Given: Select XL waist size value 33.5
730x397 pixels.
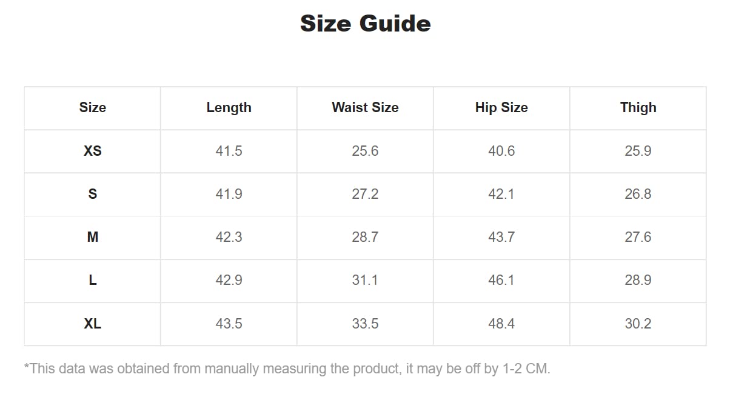Looking at the screenshot, I should (x=365, y=324).
